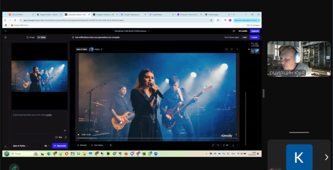Viewport: 333px width, 170px height.
Task: Open the Gen-4 Turbo model dropdown
Action: tap(20, 146)
